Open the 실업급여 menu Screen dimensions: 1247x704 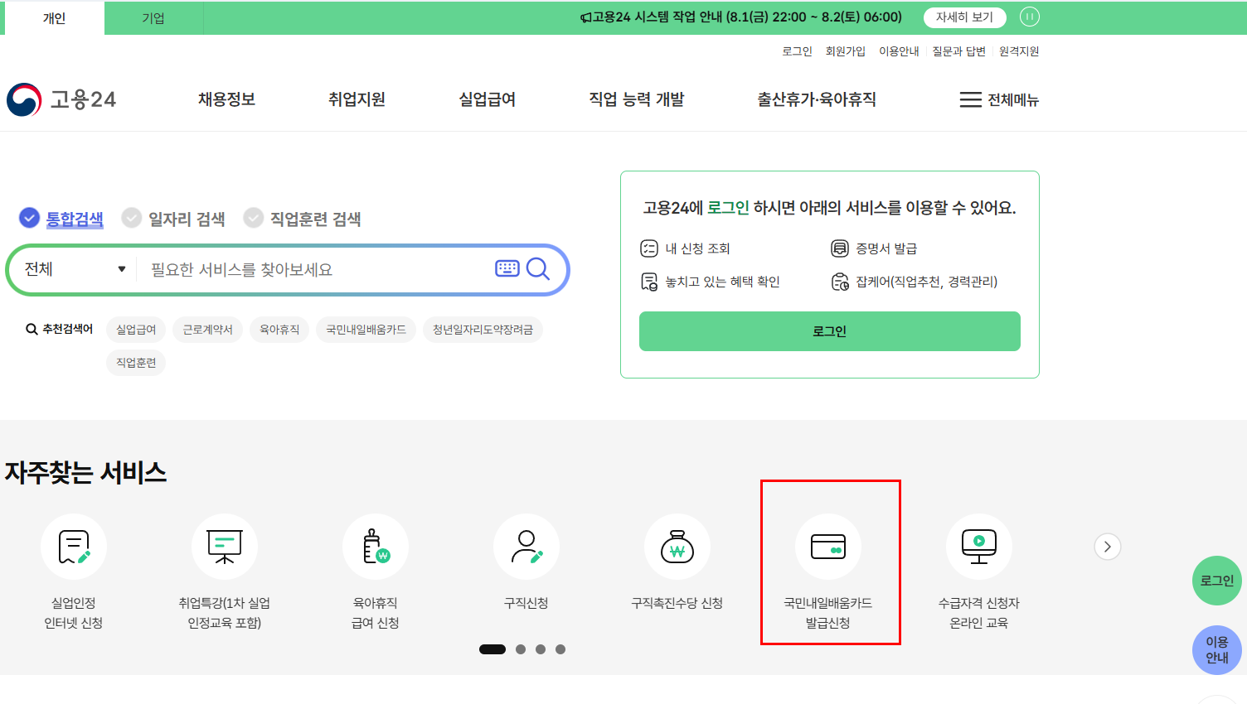pos(488,99)
